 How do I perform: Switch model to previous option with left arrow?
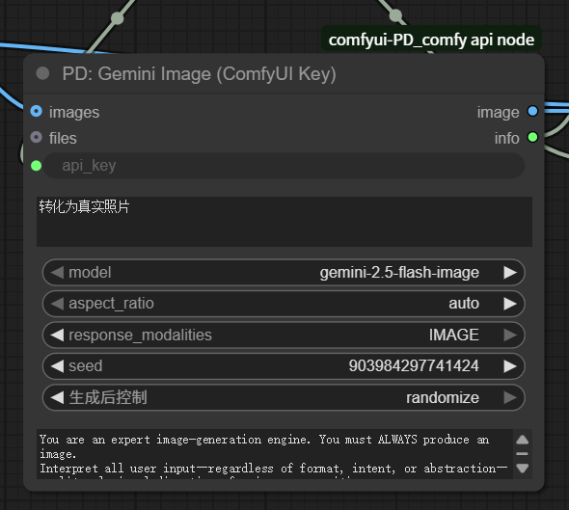point(57,273)
